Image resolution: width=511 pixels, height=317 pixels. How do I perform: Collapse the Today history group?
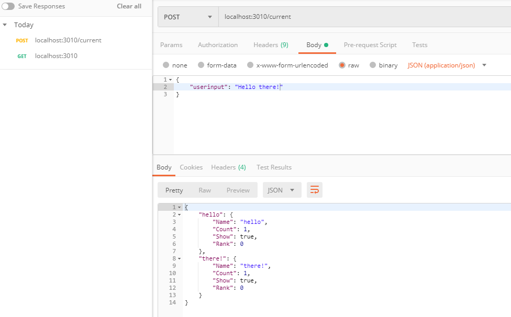[x=5, y=25]
